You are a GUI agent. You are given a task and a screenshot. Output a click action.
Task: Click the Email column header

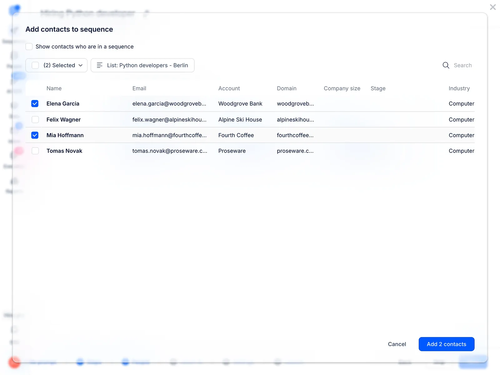139,88
